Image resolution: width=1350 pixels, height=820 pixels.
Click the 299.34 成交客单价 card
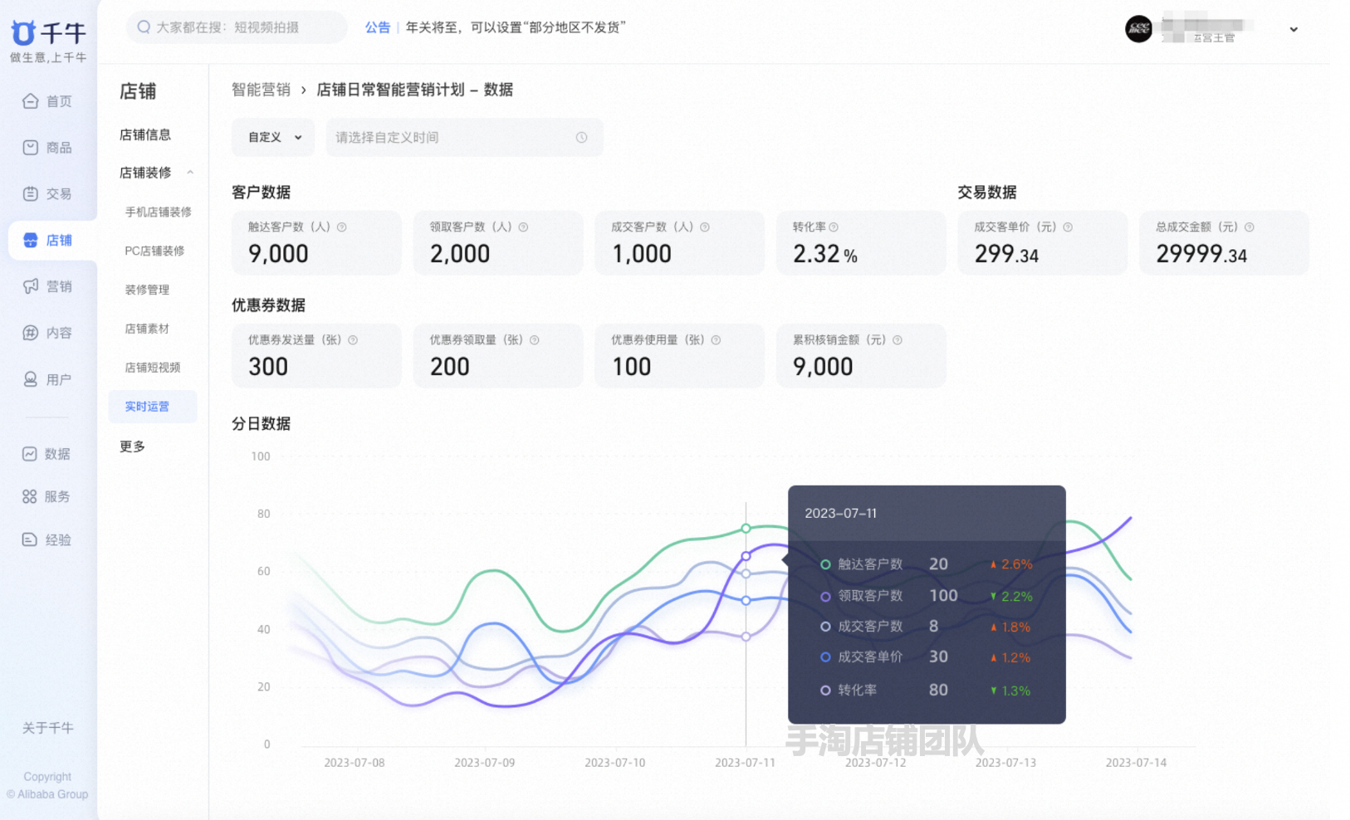click(x=1043, y=242)
